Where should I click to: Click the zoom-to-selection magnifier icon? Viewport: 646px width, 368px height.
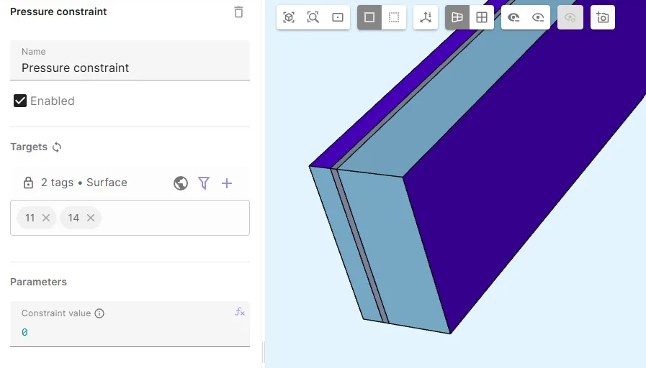tap(313, 17)
